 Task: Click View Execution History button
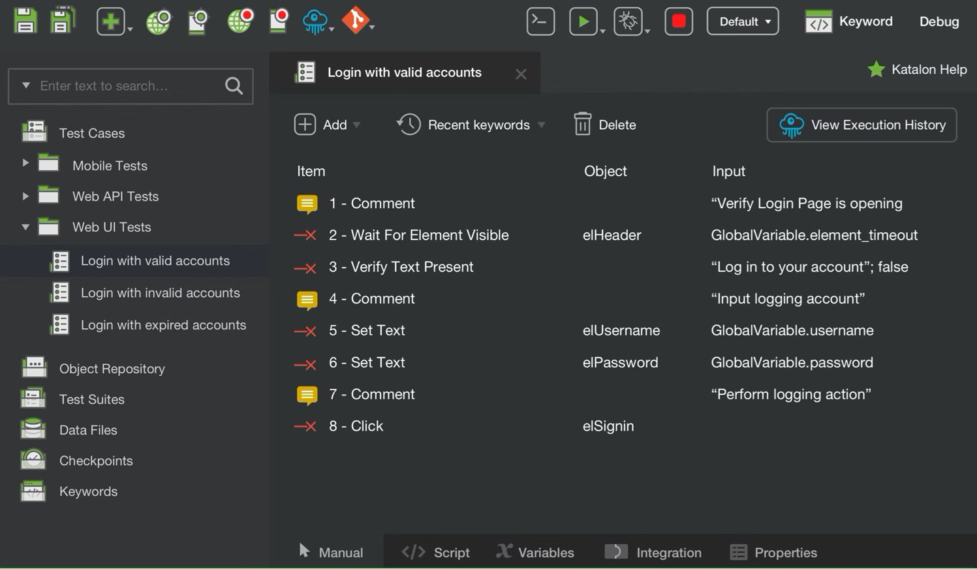coord(861,125)
